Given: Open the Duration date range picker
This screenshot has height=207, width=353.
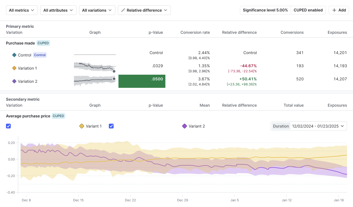Looking at the screenshot, I should pos(309,126).
